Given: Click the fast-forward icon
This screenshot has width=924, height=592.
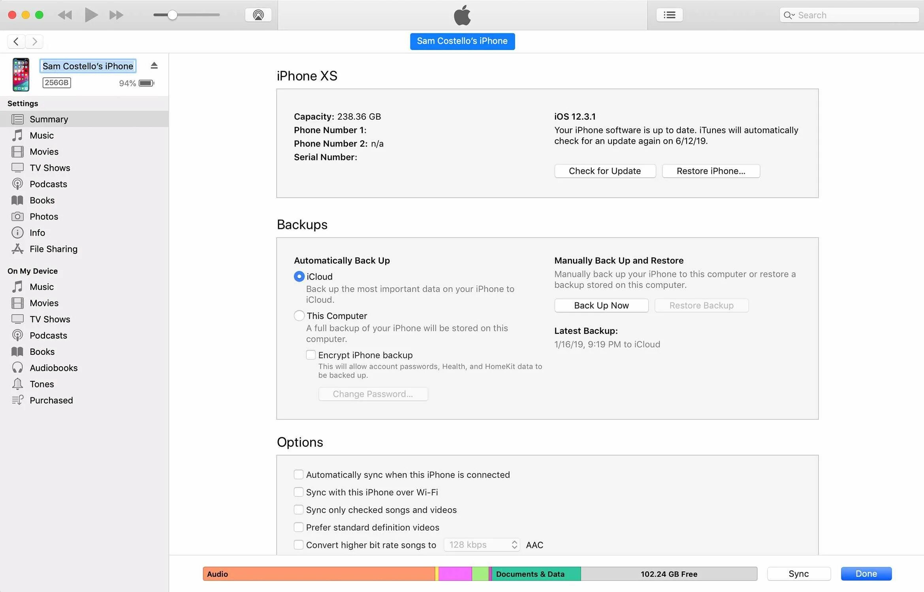Looking at the screenshot, I should [116, 15].
